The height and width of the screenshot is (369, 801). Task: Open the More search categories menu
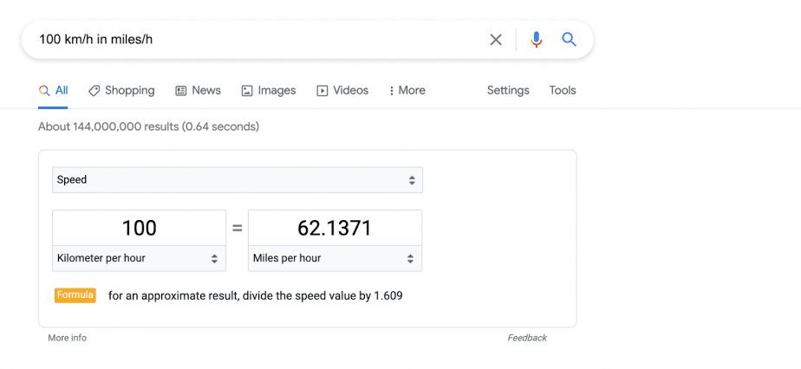[407, 91]
